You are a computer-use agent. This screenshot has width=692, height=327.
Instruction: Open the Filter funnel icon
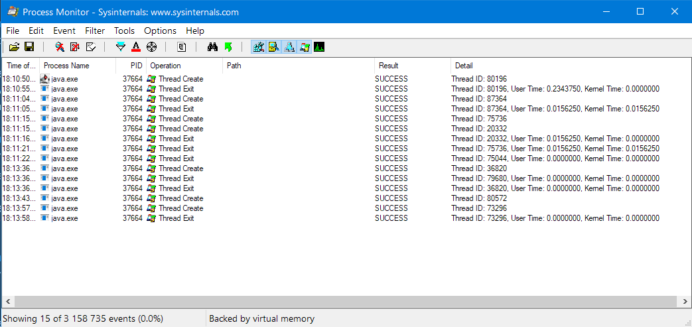tap(120, 47)
